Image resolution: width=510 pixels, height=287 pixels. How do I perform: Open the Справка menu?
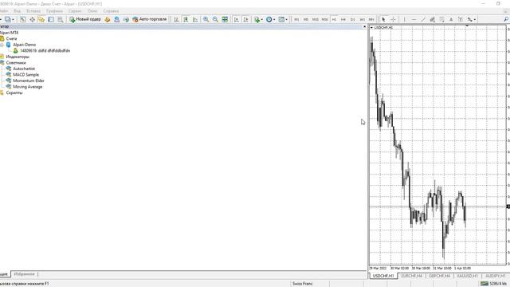click(x=111, y=11)
